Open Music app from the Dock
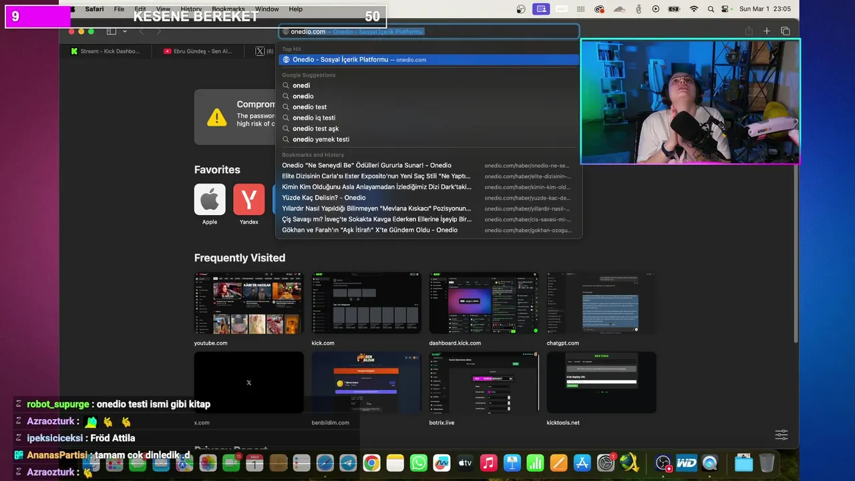 click(488, 463)
